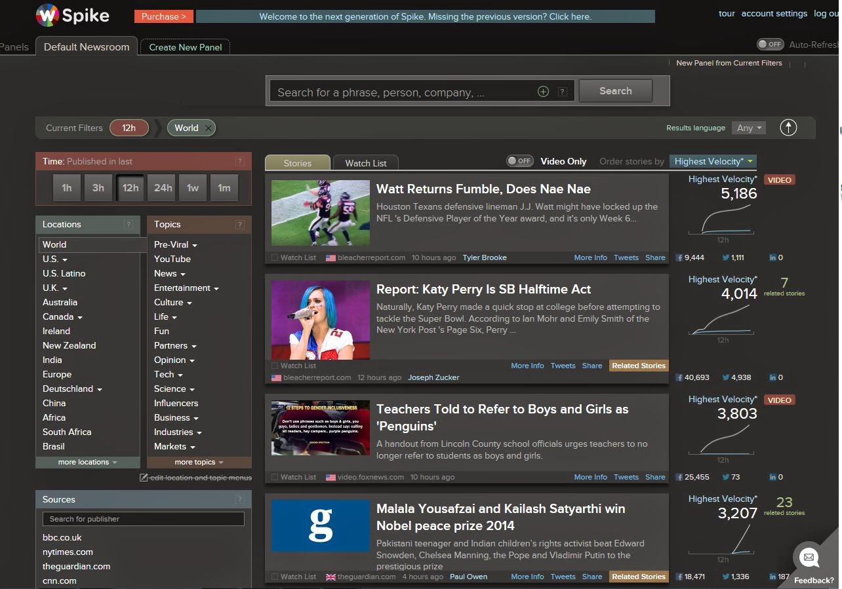The image size is (842, 589).
Task: Click VIDEO badge on Watt Returns Fumble story
Action: click(779, 180)
